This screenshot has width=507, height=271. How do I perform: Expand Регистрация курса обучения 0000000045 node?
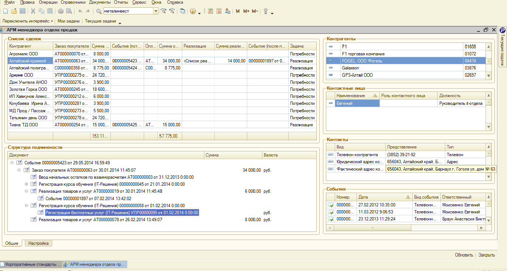(x=26, y=184)
